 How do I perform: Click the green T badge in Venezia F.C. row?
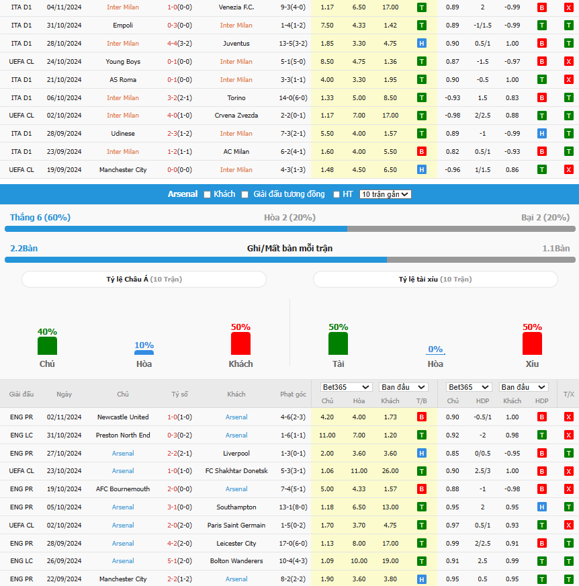[421, 7]
